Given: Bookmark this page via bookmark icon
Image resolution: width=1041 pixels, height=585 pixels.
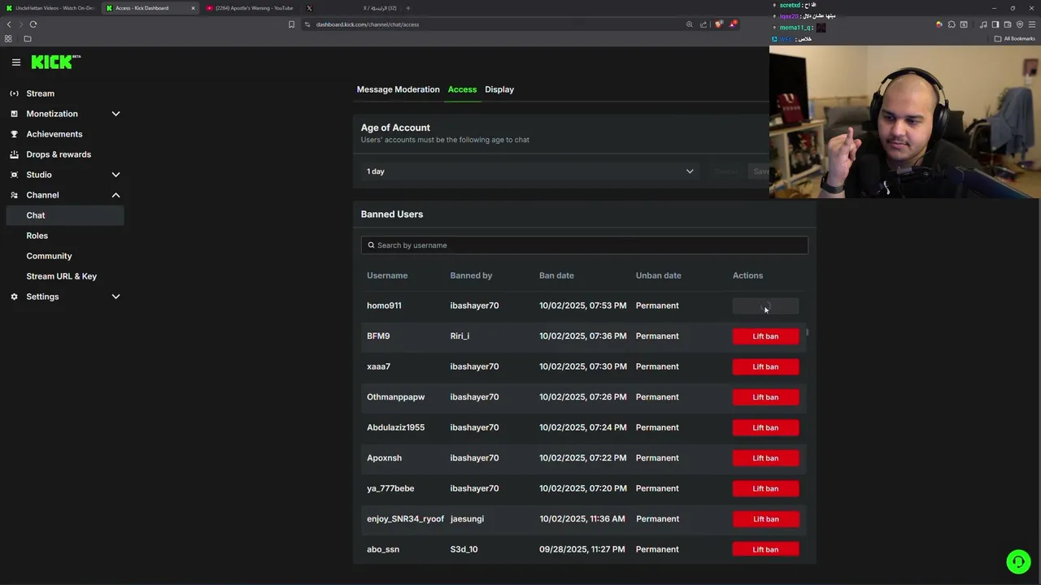Looking at the screenshot, I should pos(291,24).
